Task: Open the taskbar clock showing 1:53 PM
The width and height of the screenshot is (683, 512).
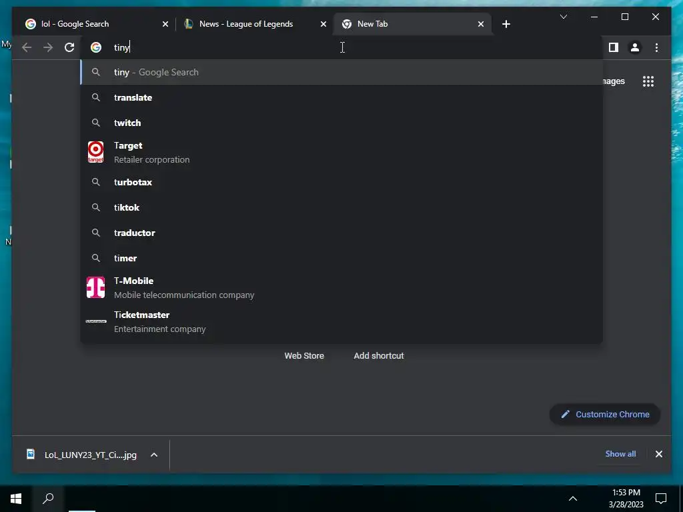Action: [x=626, y=499]
